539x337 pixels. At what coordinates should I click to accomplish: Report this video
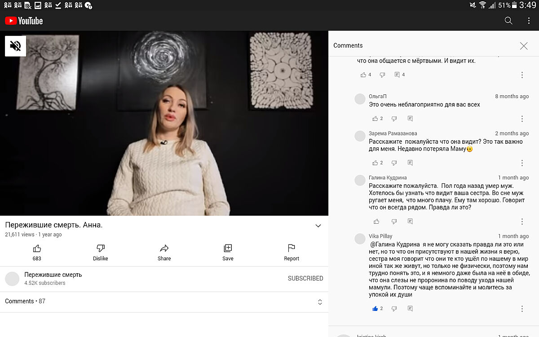[292, 248]
